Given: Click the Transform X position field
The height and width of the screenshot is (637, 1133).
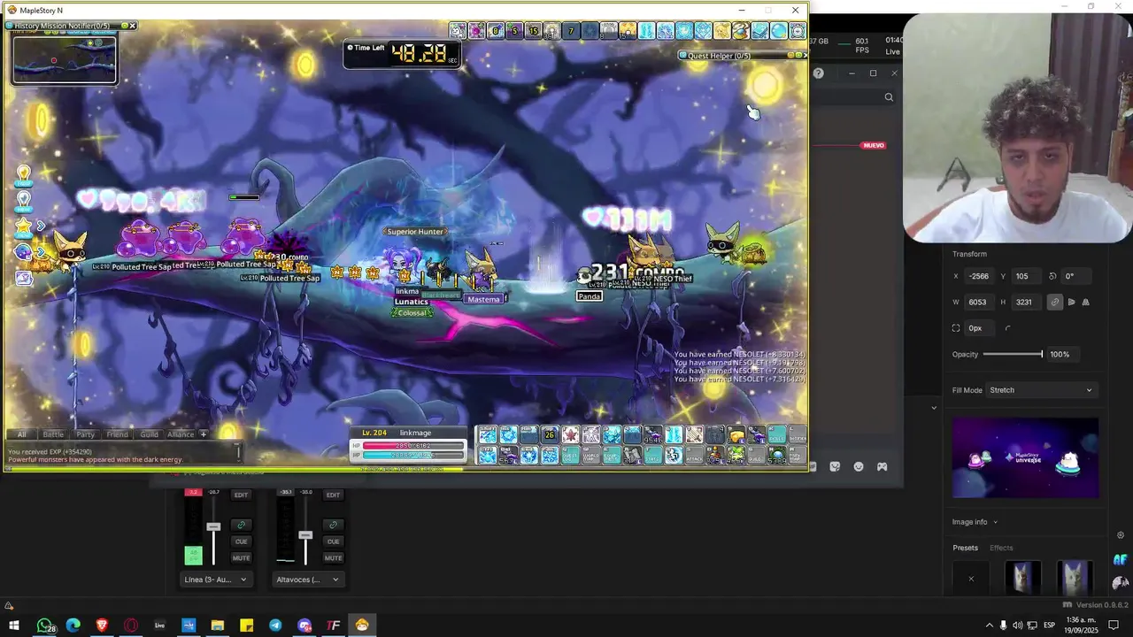Looking at the screenshot, I should coord(980,276).
